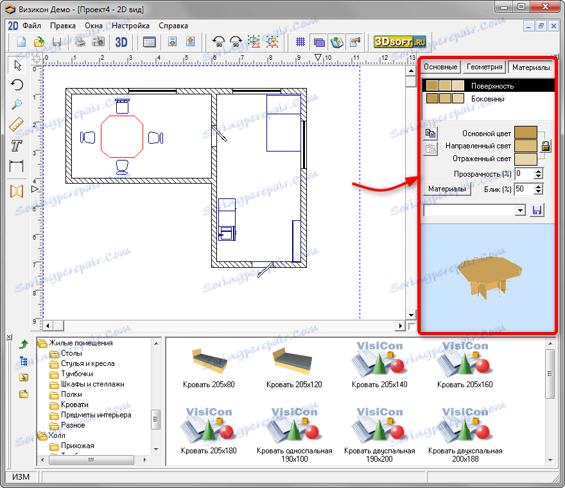Select the dimension line tool

(17, 166)
